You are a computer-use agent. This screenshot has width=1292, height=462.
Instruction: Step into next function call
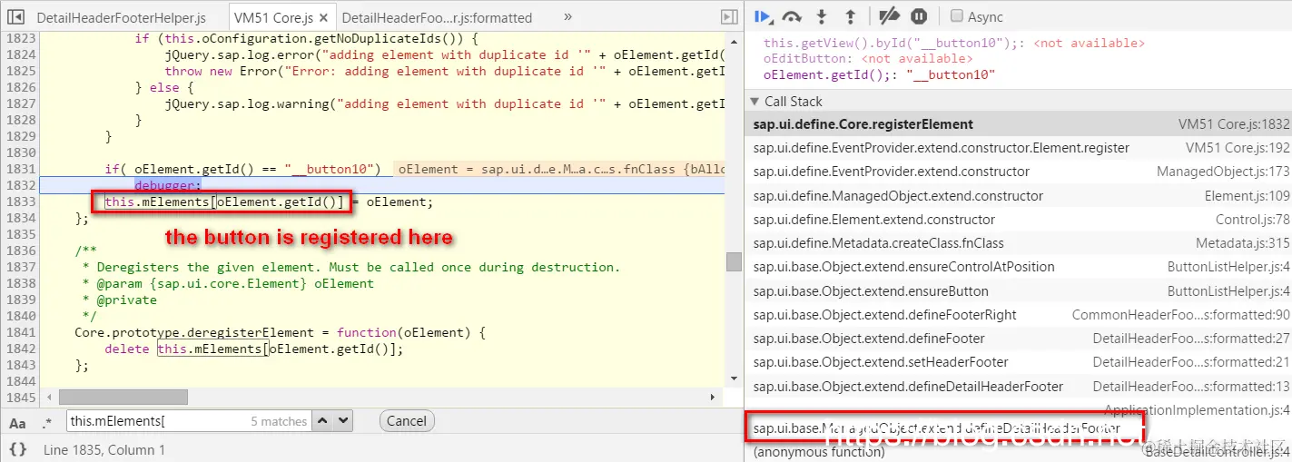coord(822,16)
